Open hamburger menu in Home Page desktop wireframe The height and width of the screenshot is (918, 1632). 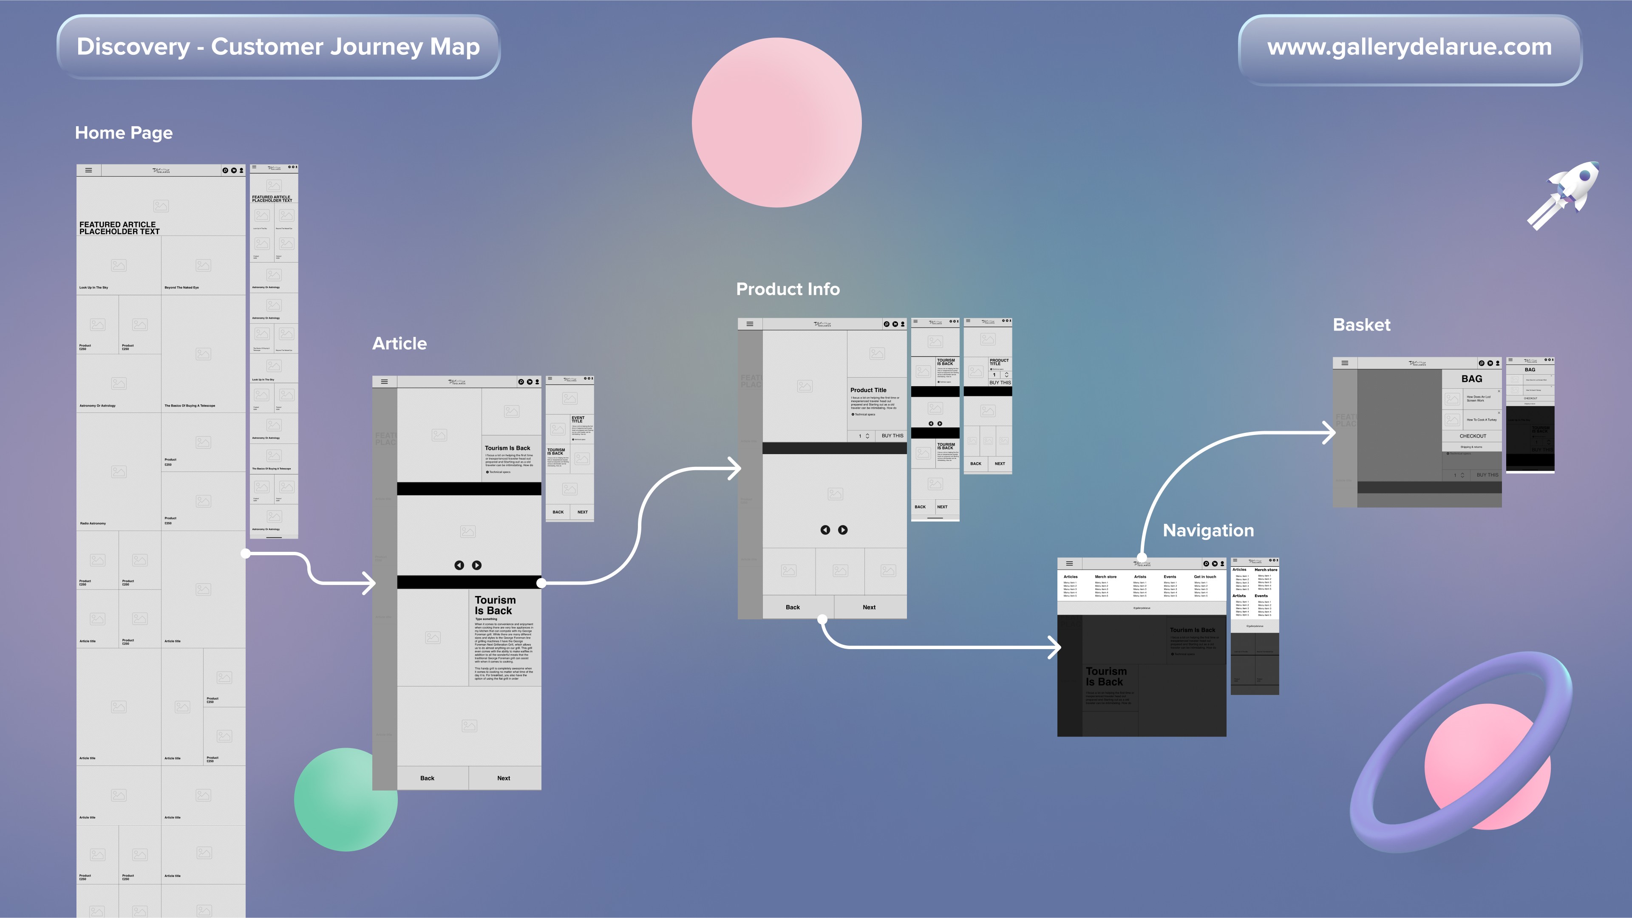click(x=89, y=170)
